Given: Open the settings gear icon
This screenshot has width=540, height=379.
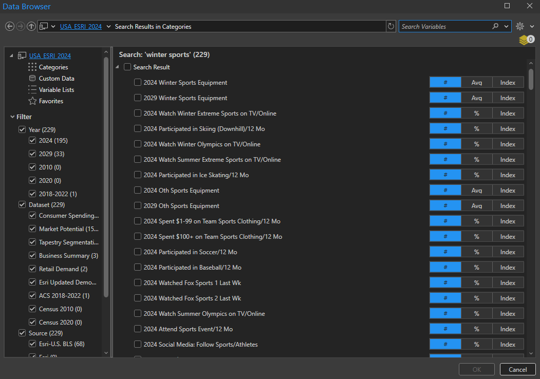Looking at the screenshot, I should pos(520,26).
